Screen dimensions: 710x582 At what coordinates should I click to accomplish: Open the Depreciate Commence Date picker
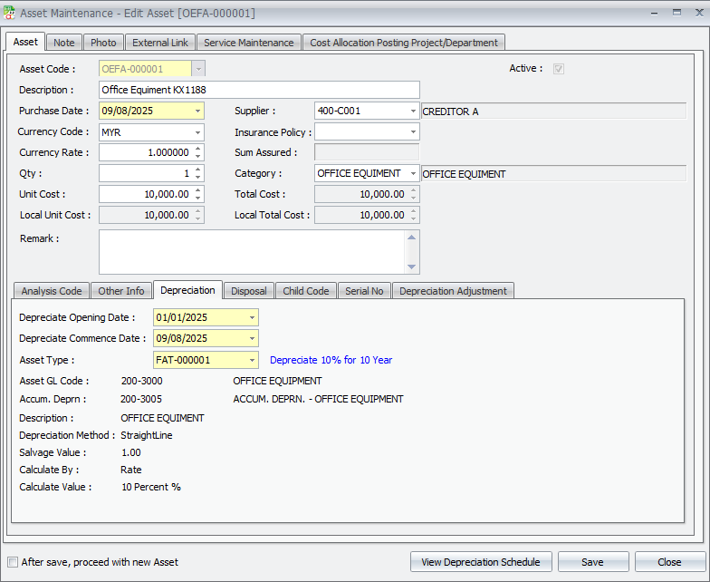pos(252,339)
